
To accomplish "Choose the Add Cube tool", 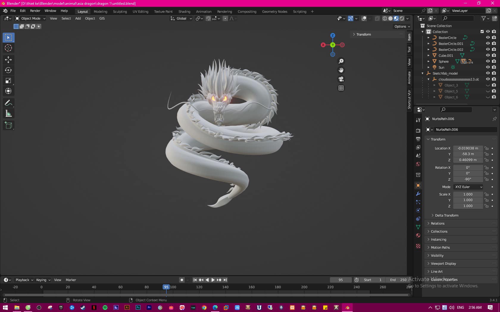I will (8, 125).
